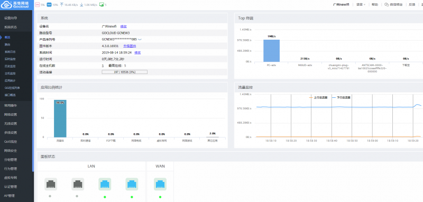Click the WAN port icon
423x202 pixels.
tap(160, 184)
